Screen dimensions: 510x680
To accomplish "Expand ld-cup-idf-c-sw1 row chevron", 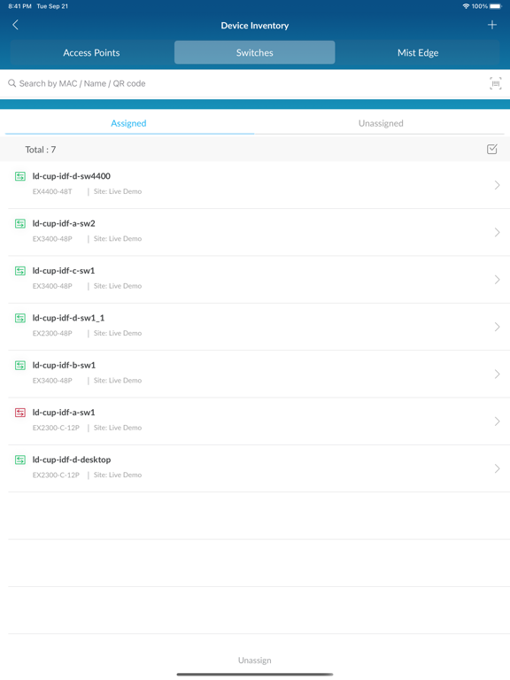I will pos(497,280).
